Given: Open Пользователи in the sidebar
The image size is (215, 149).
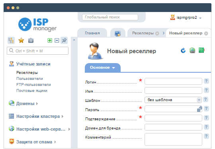Looking at the screenshot, I should point(29,79).
